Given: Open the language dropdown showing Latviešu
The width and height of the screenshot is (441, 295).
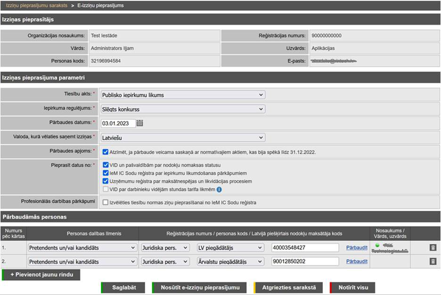Looking at the screenshot, I should [x=183, y=138].
